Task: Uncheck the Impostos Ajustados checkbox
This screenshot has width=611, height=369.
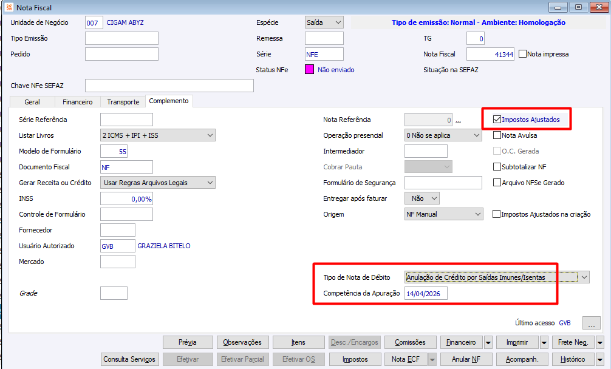Action: tap(497, 120)
